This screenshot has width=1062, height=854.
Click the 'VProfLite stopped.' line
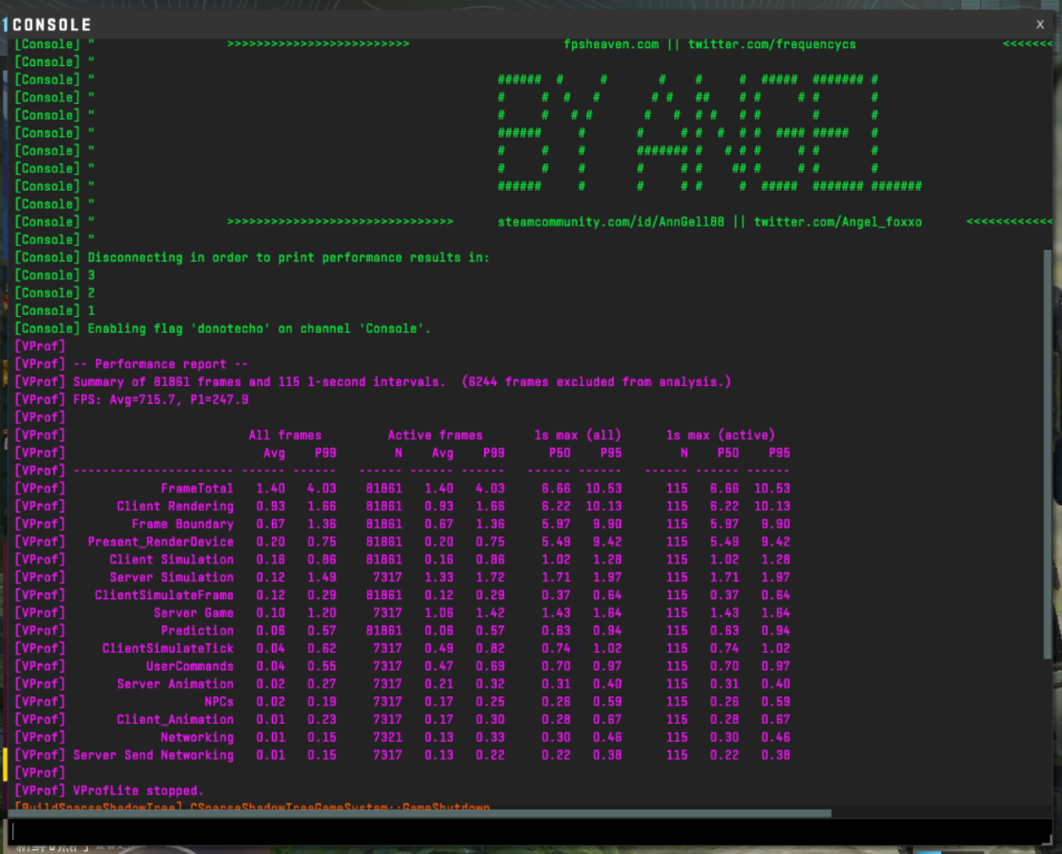coord(138,791)
